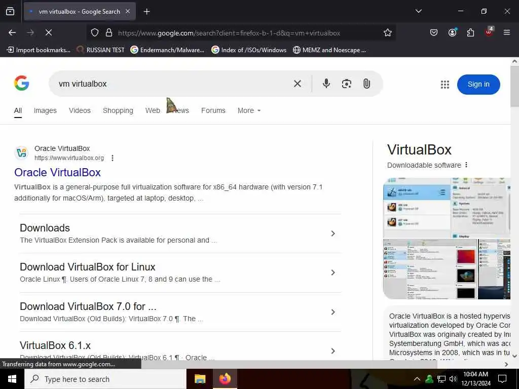Open options dots beside Downloadable software
The image size is (519, 389).
click(x=466, y=165)
